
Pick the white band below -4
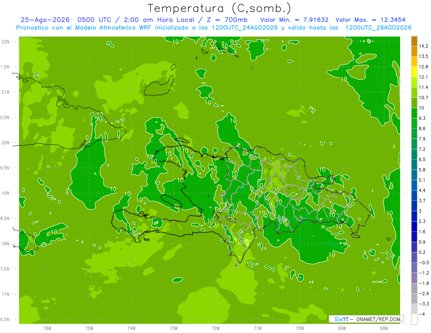[x=414, y=319]
